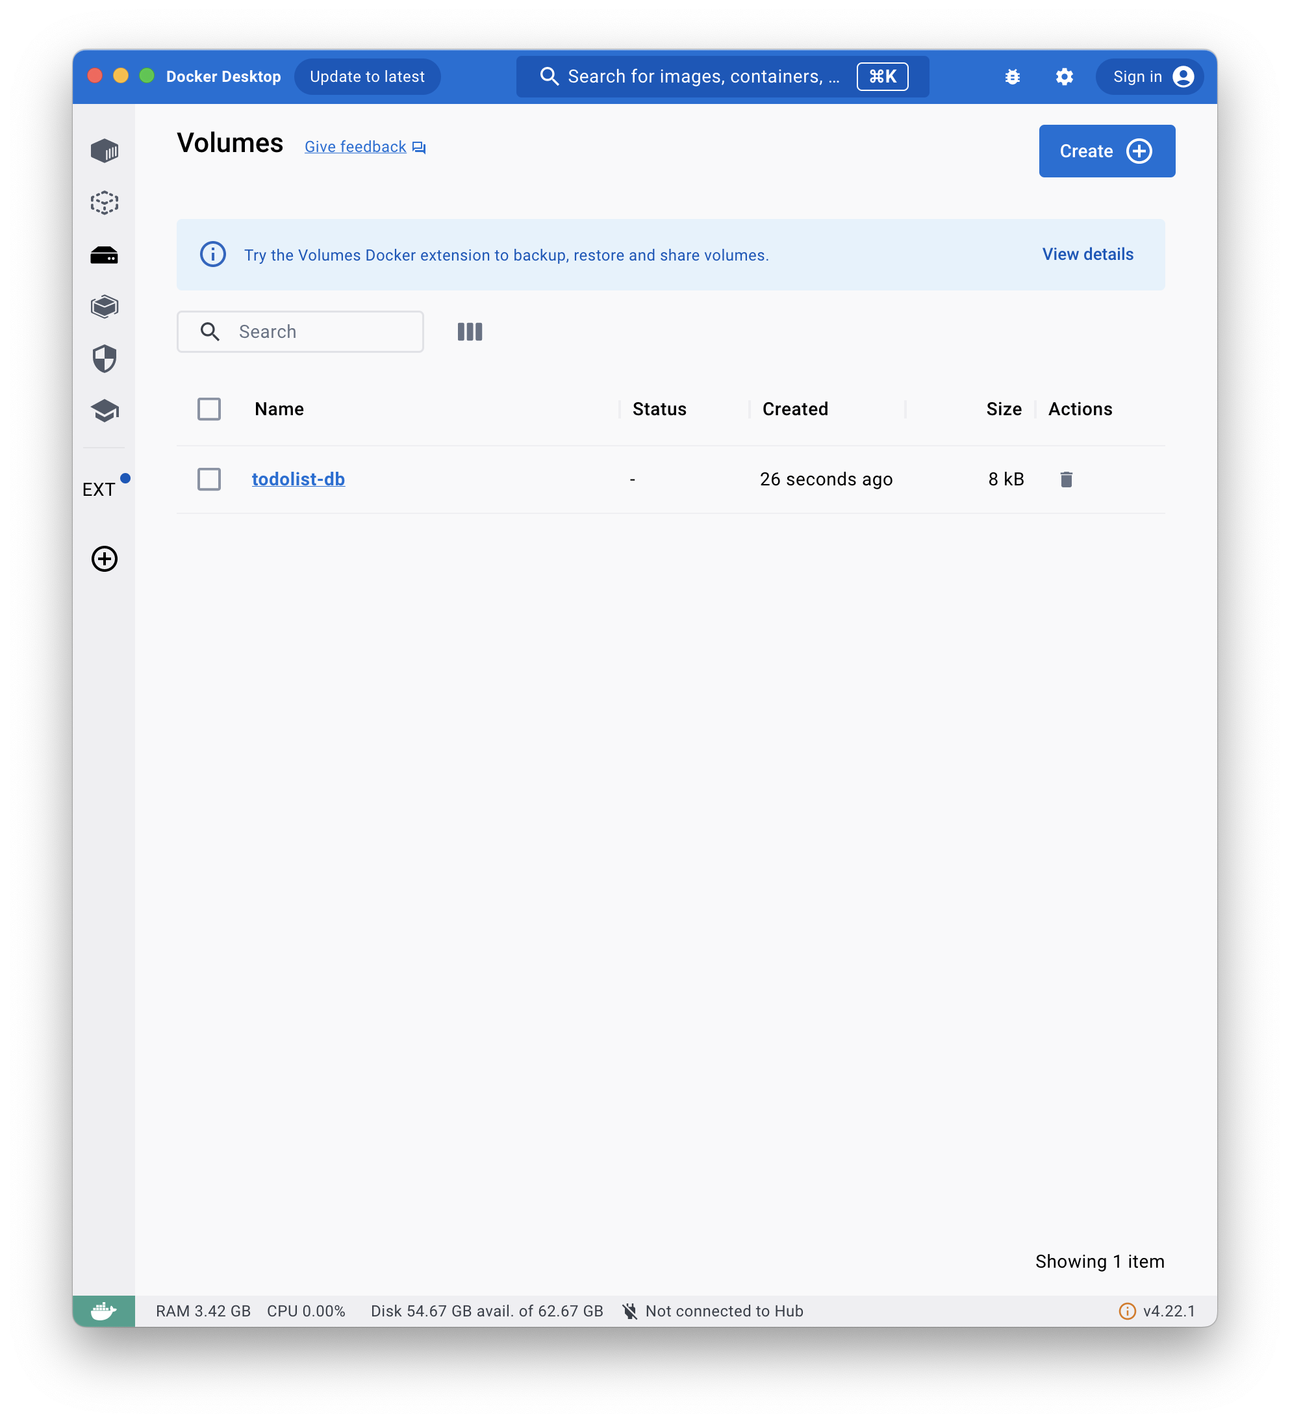This screenshot has height=1423, width=1290.
Task: Open the Docker Scout shield icon
Action: [105, 359]
